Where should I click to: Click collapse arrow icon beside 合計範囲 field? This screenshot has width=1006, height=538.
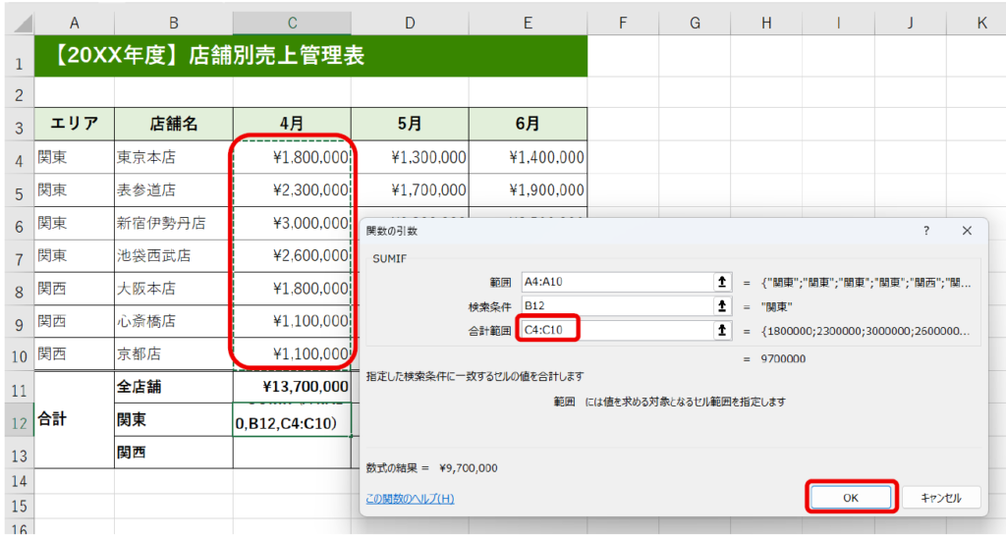pos(723,331)
